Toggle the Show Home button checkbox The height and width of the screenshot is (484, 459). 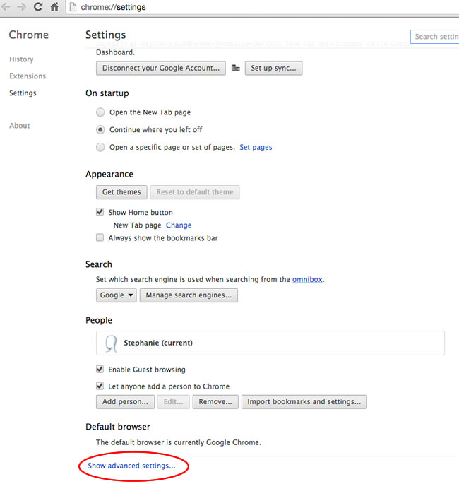100,212
